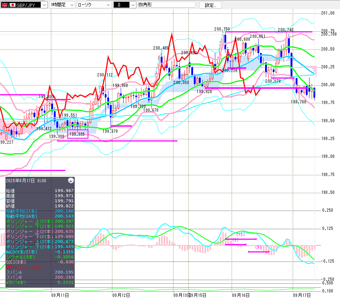Viewport: 340px width, 299px height.
Task: Open the ローソク chart type dropdown
Action: 108,5
